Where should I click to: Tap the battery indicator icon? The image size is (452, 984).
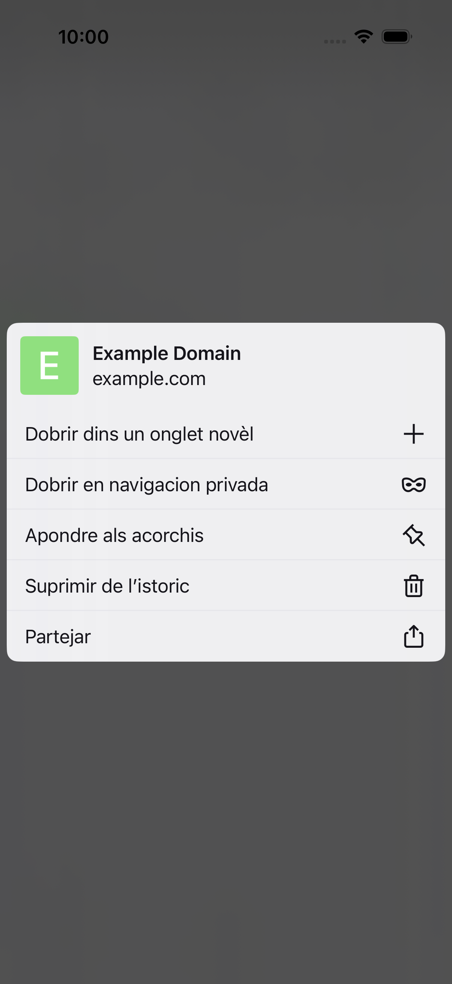point(397,37)
